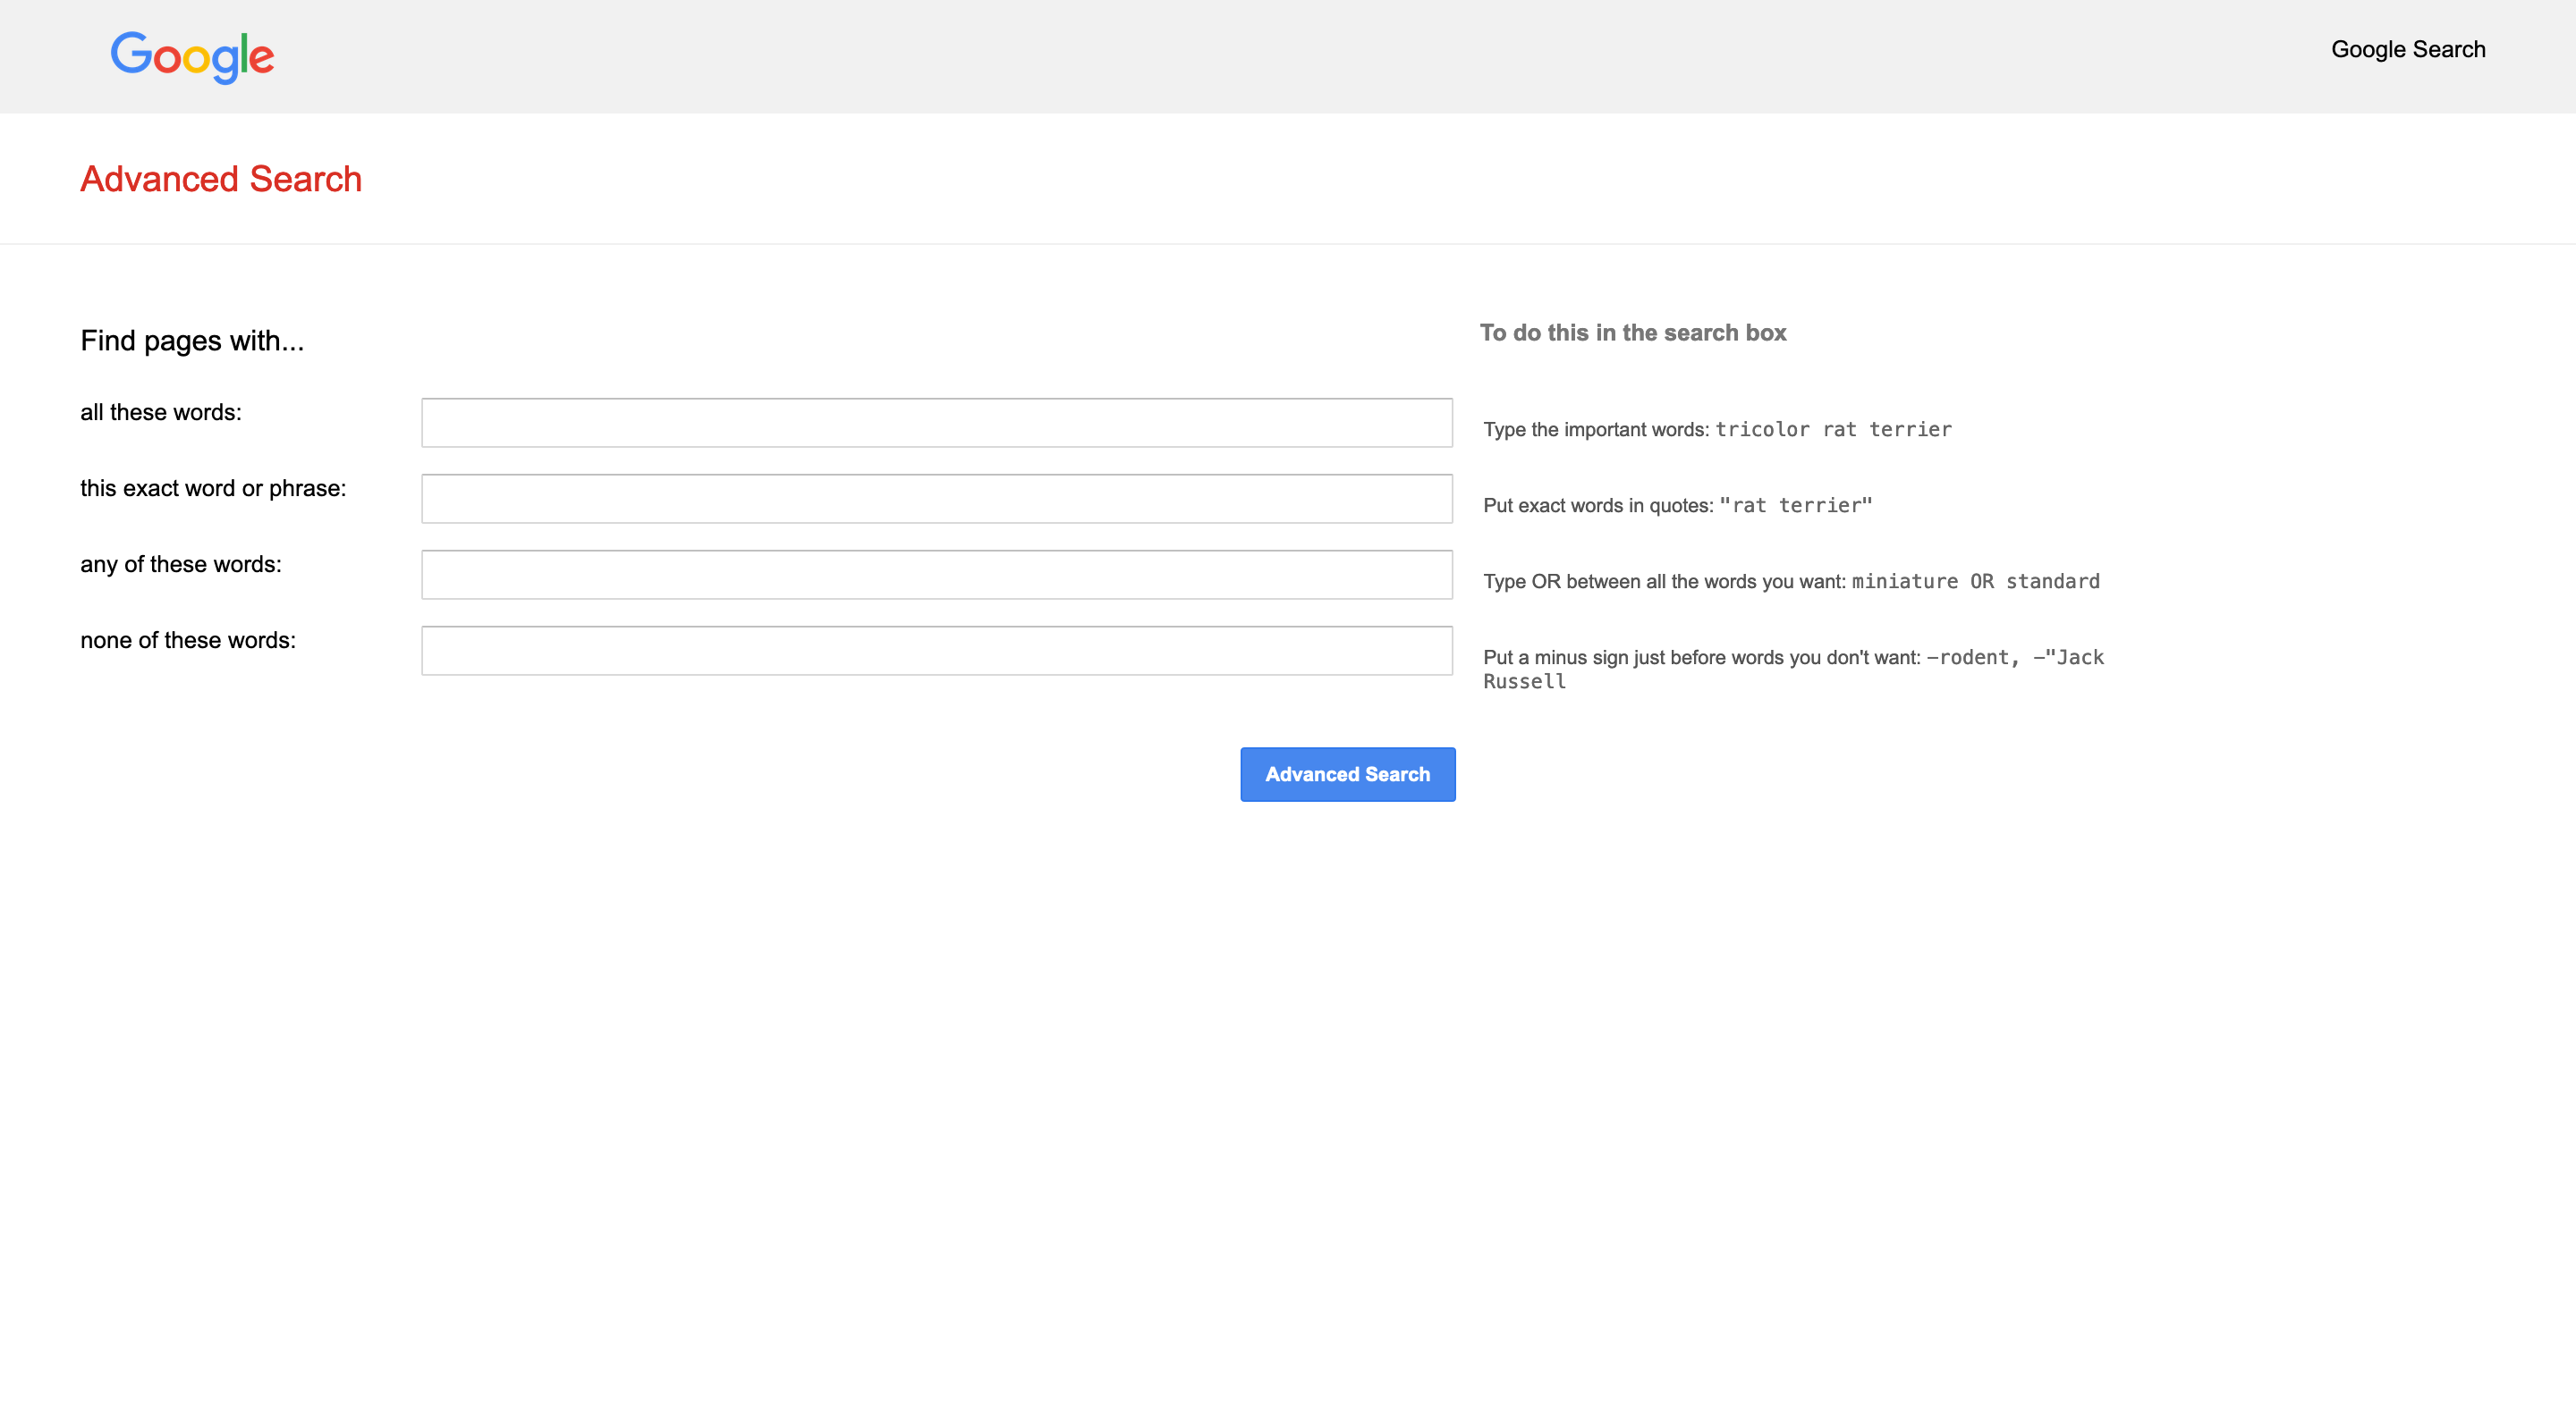Image resolution: width=2576 pixels, height=1407 pixels.
Task: Click the Advanced Search page heading
Action: [221, 179]
